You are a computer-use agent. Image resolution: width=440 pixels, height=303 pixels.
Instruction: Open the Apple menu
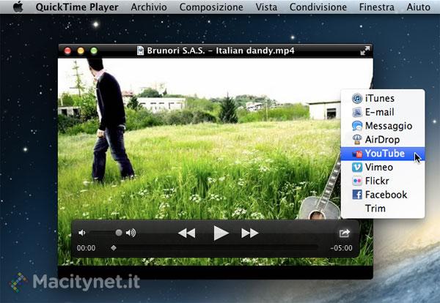18,7
